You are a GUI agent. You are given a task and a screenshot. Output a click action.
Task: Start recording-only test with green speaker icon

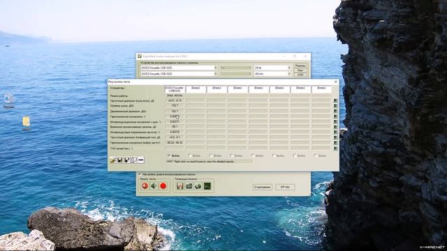pyautogui.click(x=154, y=186)
